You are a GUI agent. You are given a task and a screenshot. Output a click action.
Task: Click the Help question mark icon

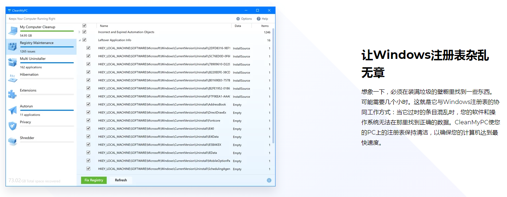pyautogui.click(x=258, y=19)
